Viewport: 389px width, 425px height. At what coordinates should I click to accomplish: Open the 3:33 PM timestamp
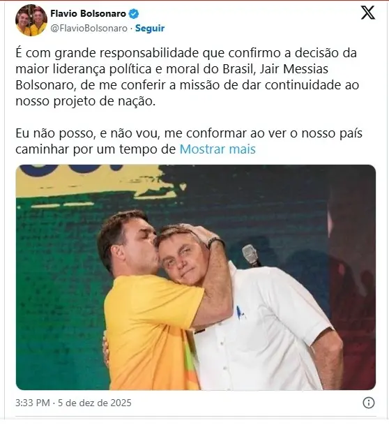click(33, 403)
